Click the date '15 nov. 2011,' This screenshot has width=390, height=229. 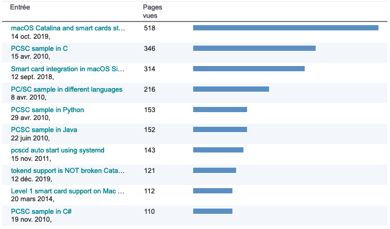coord(31,159)
